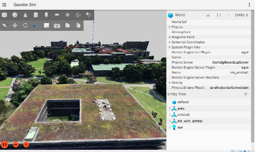Add a point light
Image resolution: width=255 pixels, height=152 pixels.
coord(67,15)
